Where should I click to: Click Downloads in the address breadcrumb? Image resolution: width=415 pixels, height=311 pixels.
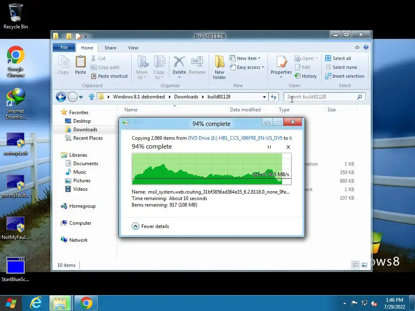pos(186,97)
